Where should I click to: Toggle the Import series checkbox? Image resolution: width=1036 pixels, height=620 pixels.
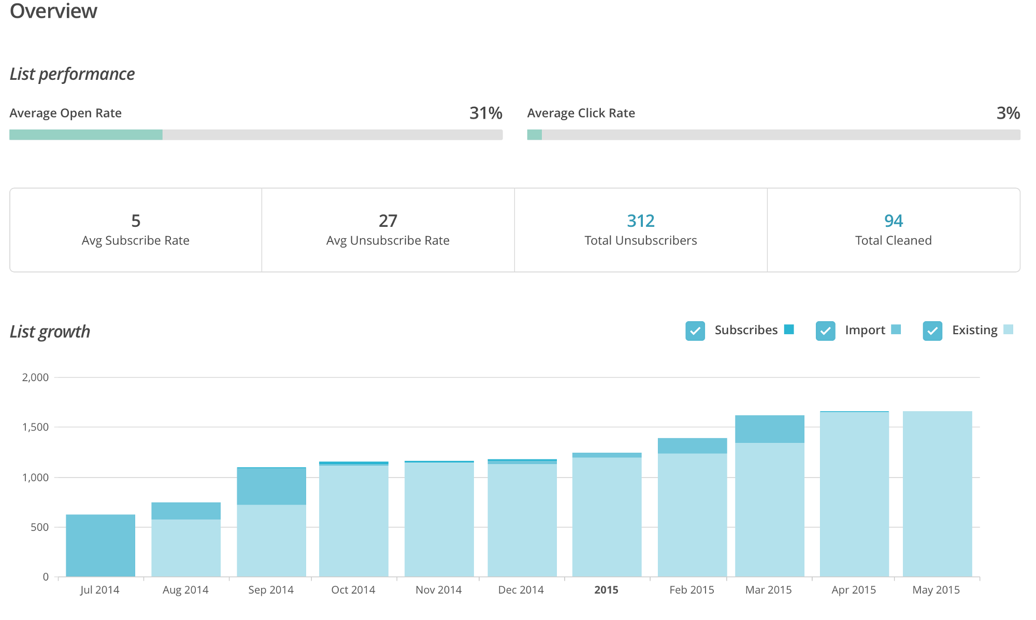pos(825,330)
